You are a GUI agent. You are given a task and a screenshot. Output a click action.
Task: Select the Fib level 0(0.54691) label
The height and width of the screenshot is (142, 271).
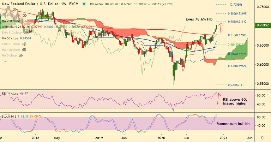tap(235, 85)
